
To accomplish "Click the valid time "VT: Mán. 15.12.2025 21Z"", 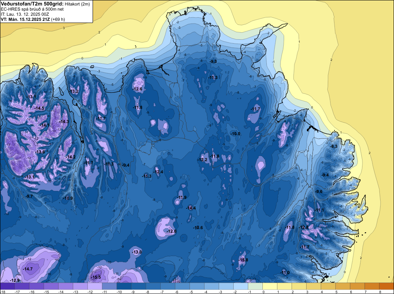I will [x=25, y=19].
